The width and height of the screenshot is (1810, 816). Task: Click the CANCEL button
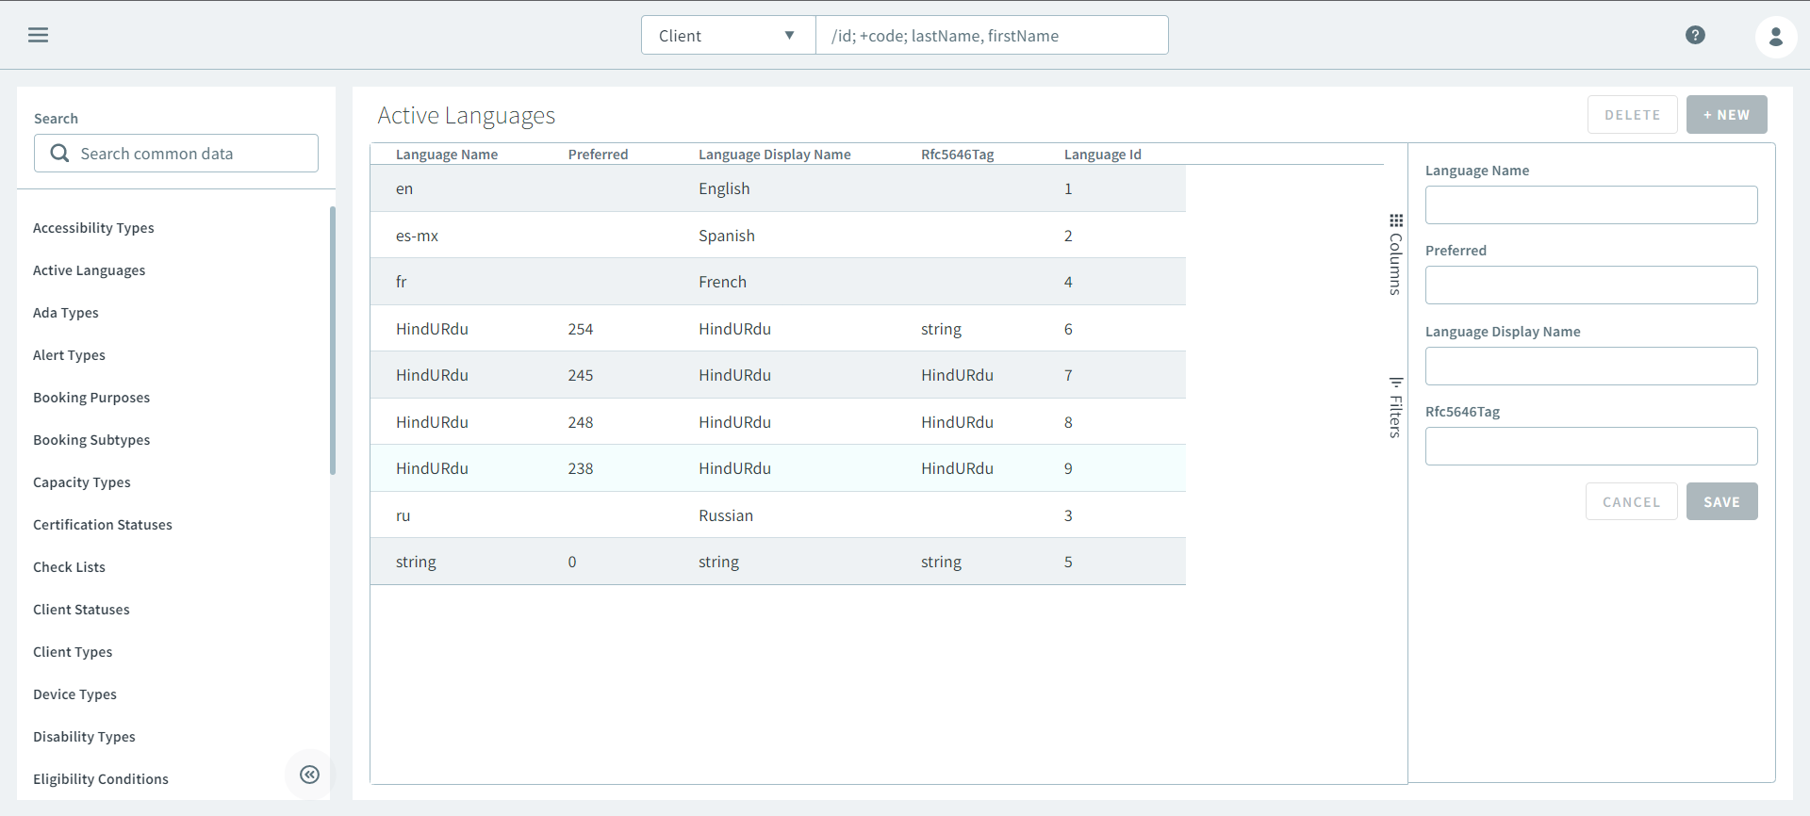[1632, 502]
